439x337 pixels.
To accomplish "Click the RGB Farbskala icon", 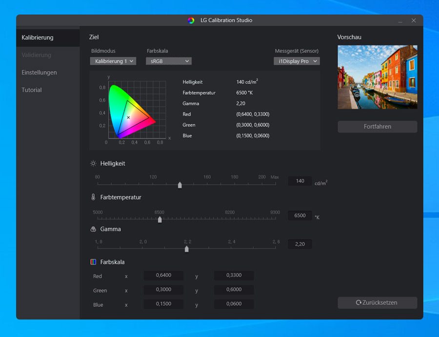I will 93,262.
